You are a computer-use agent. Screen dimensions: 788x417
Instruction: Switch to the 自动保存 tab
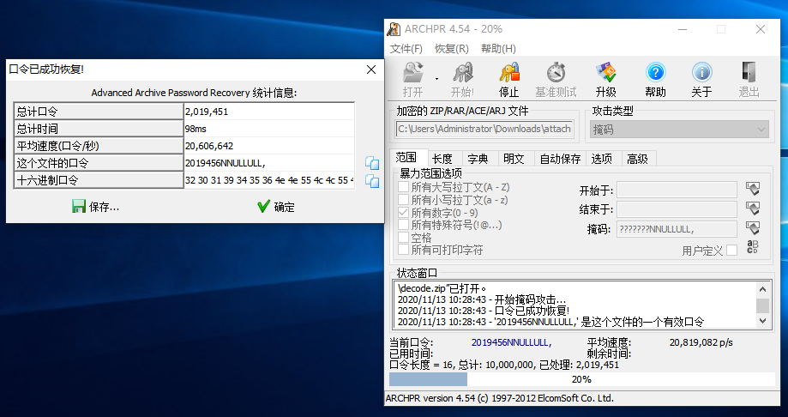tap(560, 159)
